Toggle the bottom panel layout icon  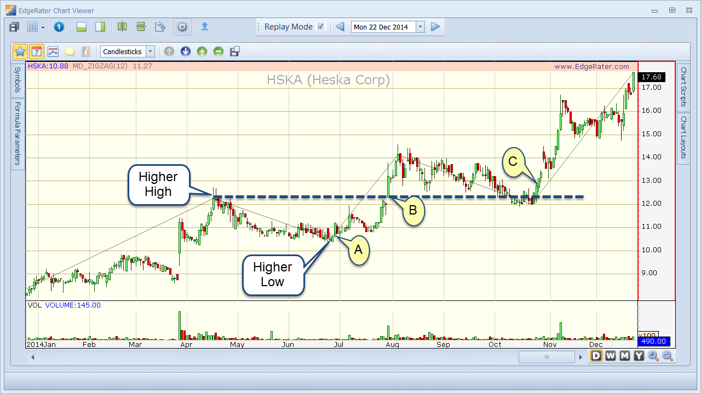pos(82,27)
